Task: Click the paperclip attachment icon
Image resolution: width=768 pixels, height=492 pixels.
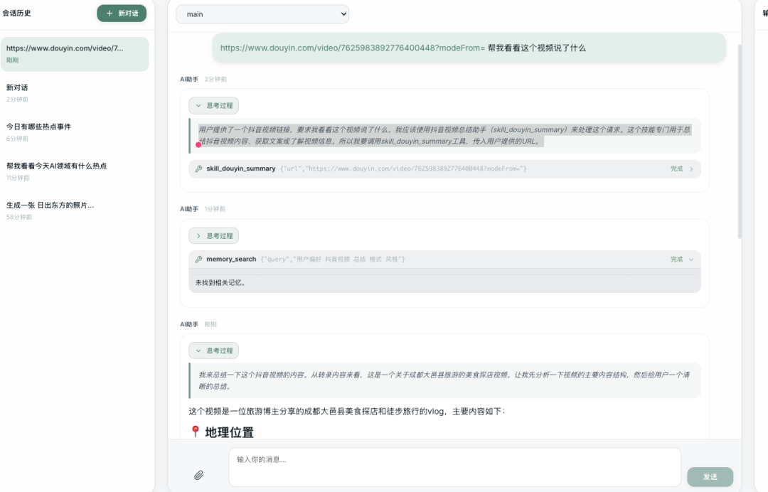Action: (199, 475)
